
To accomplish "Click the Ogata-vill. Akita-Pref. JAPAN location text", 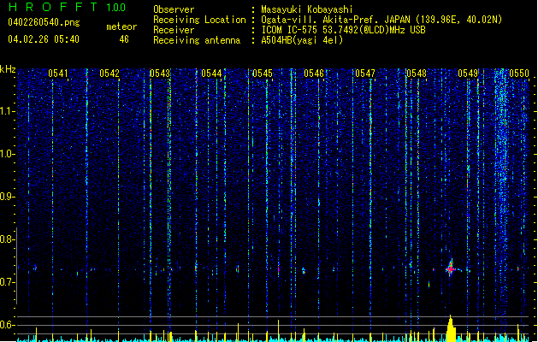I will 381,20.
